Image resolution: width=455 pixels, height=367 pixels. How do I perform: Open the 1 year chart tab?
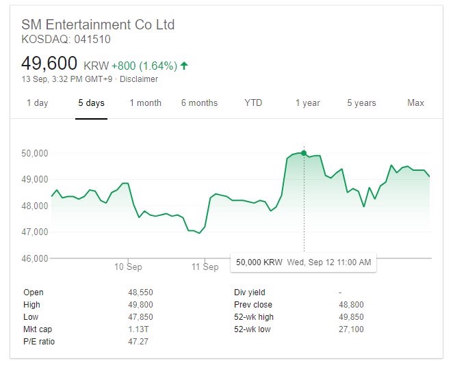coord(308,103)
